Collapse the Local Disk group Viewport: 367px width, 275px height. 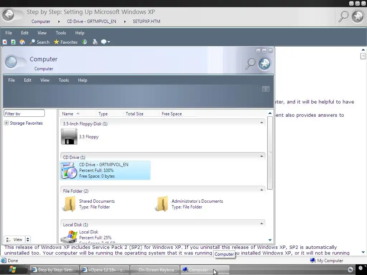(261, 224)
